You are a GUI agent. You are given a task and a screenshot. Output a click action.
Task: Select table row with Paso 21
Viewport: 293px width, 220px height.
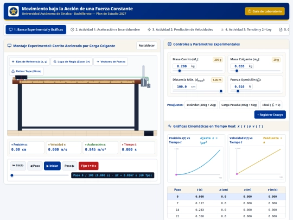coord(226,216)
